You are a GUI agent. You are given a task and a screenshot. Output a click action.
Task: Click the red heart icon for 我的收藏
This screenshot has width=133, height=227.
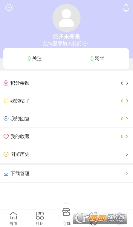click(6, 136)
